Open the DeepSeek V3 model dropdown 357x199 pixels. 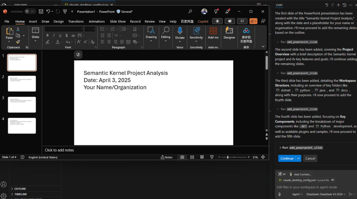(326, 194)
